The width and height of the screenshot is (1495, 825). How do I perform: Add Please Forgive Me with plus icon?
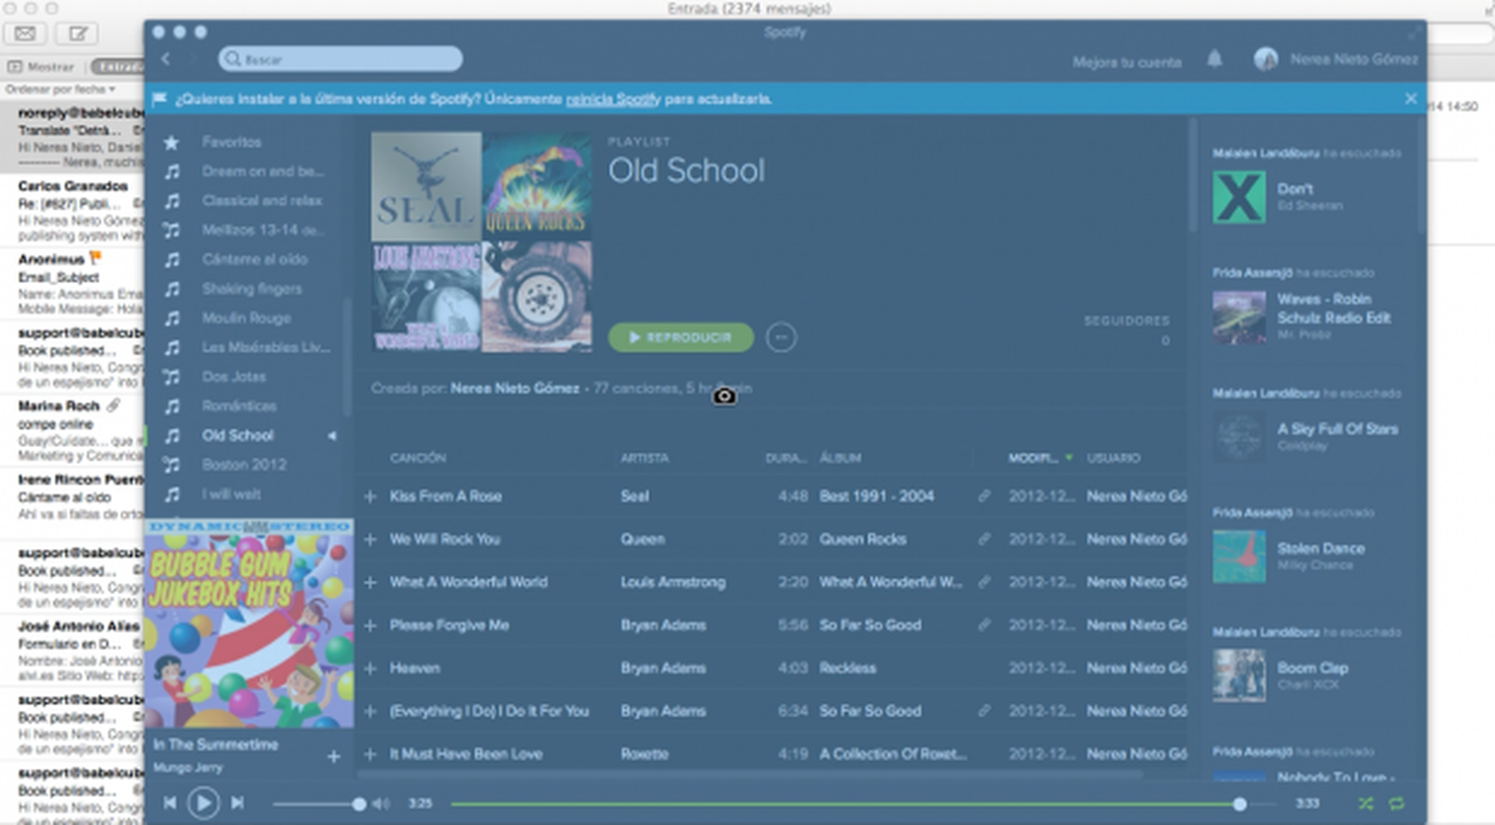point(370,625)
